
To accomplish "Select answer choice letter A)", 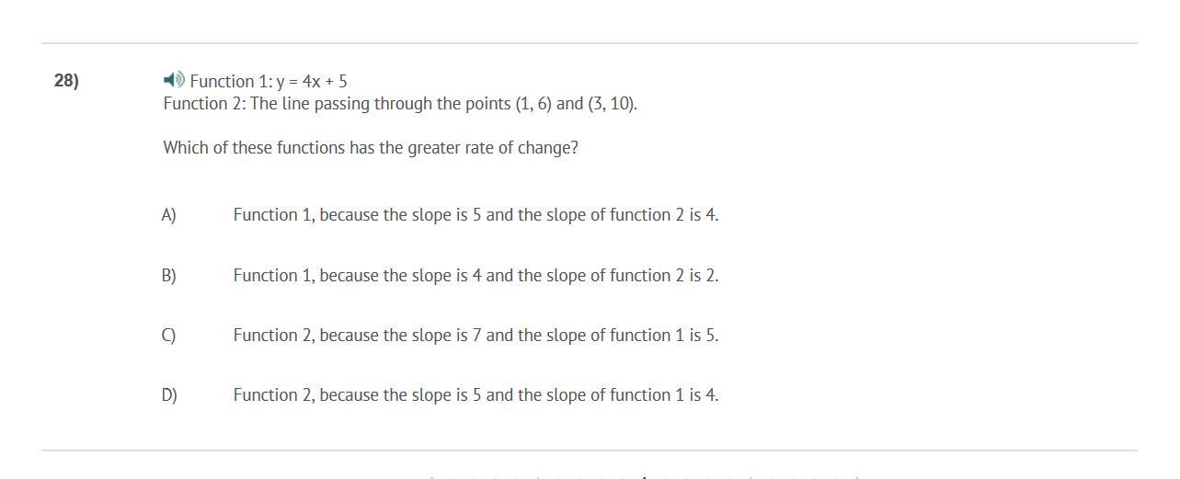I will coord(168,215).
